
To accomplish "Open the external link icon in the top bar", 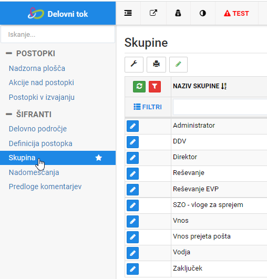I will click(x=153, y=13).
